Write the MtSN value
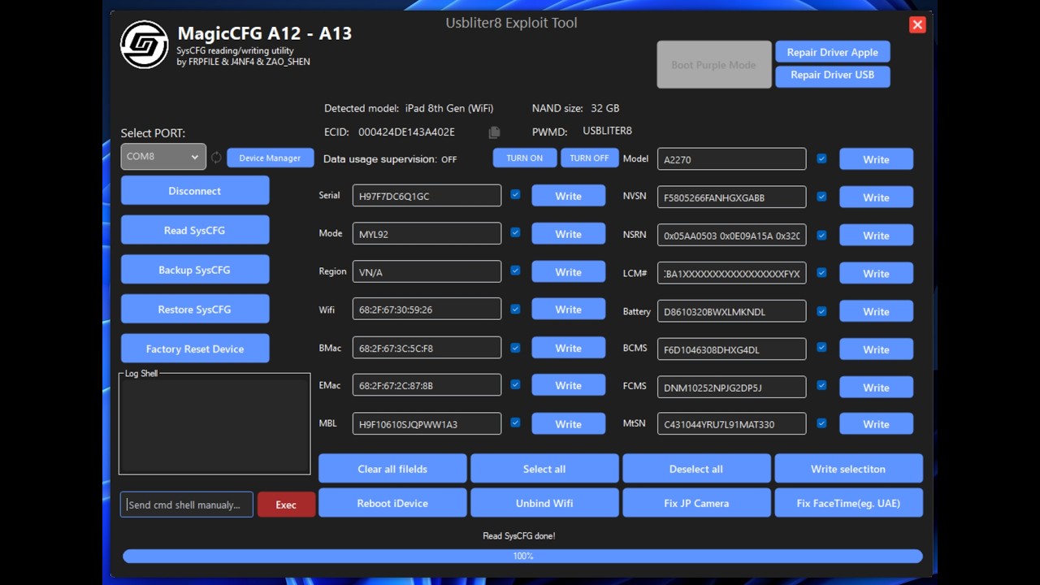 tap(876, 424)
